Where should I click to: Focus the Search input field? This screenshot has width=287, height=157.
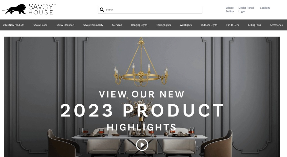(150, 9)
